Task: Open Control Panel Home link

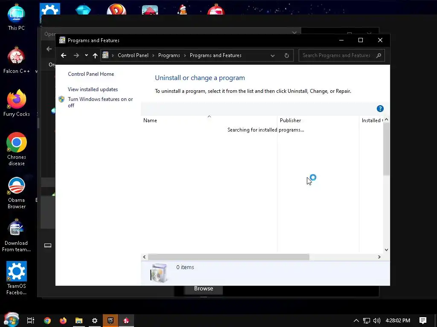Action: 91,74
